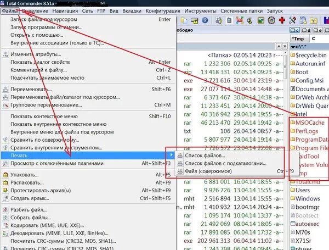Click the landscape picture viewer toolbar icon
329x250 pixels.
(261, 20)
